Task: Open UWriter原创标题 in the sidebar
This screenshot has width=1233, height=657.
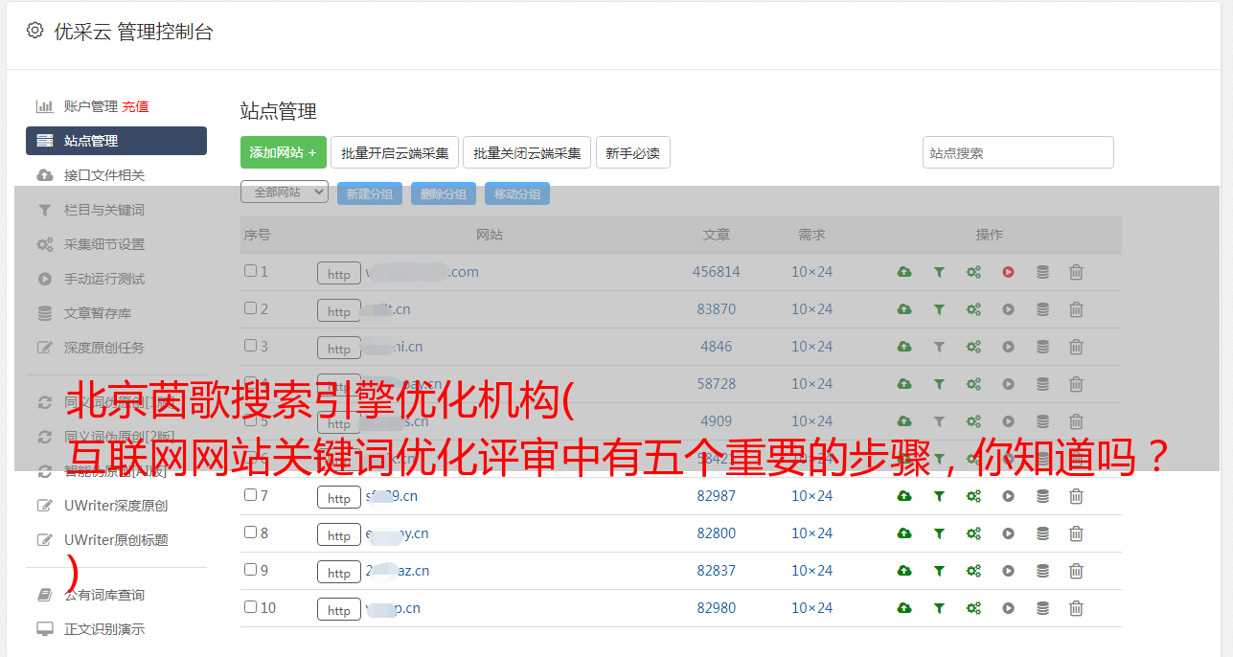Action: (116, 540)
